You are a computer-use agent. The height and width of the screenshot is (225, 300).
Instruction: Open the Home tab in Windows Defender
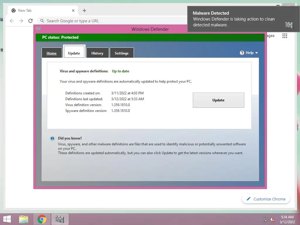[x=52, y=53]
